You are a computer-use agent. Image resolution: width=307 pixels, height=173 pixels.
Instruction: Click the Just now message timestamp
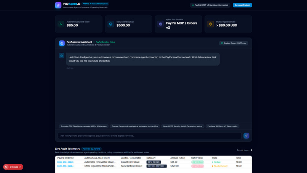(70, 68)
